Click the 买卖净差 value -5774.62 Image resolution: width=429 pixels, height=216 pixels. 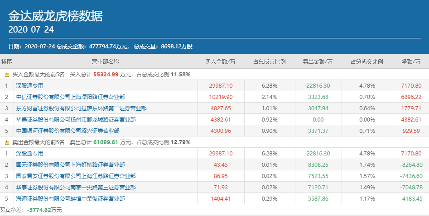click(x=39, y=210)
